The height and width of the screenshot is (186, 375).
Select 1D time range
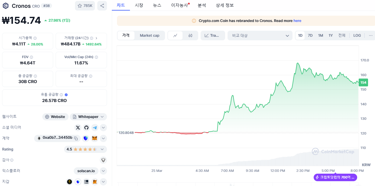tap(300, 36)
